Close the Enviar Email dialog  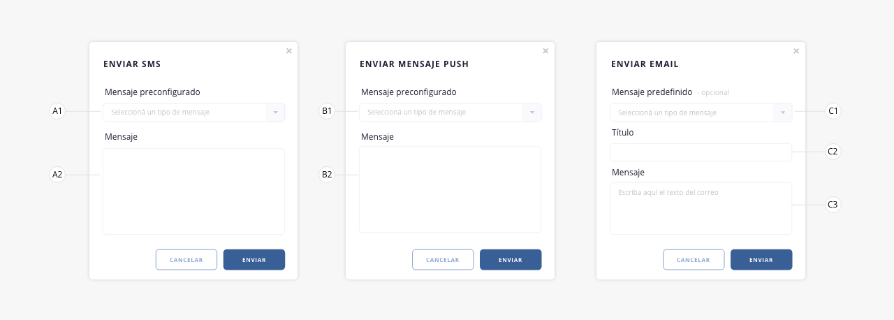pyautogui.click(x=796, y=50)
